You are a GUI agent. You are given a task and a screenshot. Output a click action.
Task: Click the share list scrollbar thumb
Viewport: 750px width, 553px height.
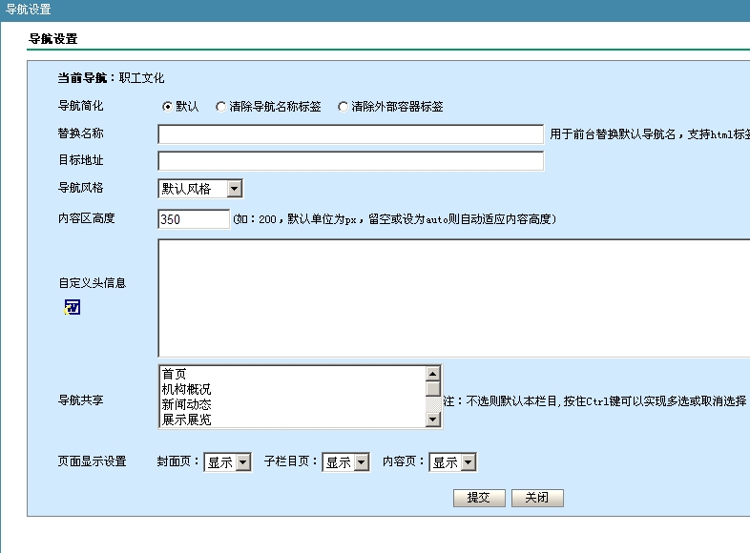click(433, 389)
